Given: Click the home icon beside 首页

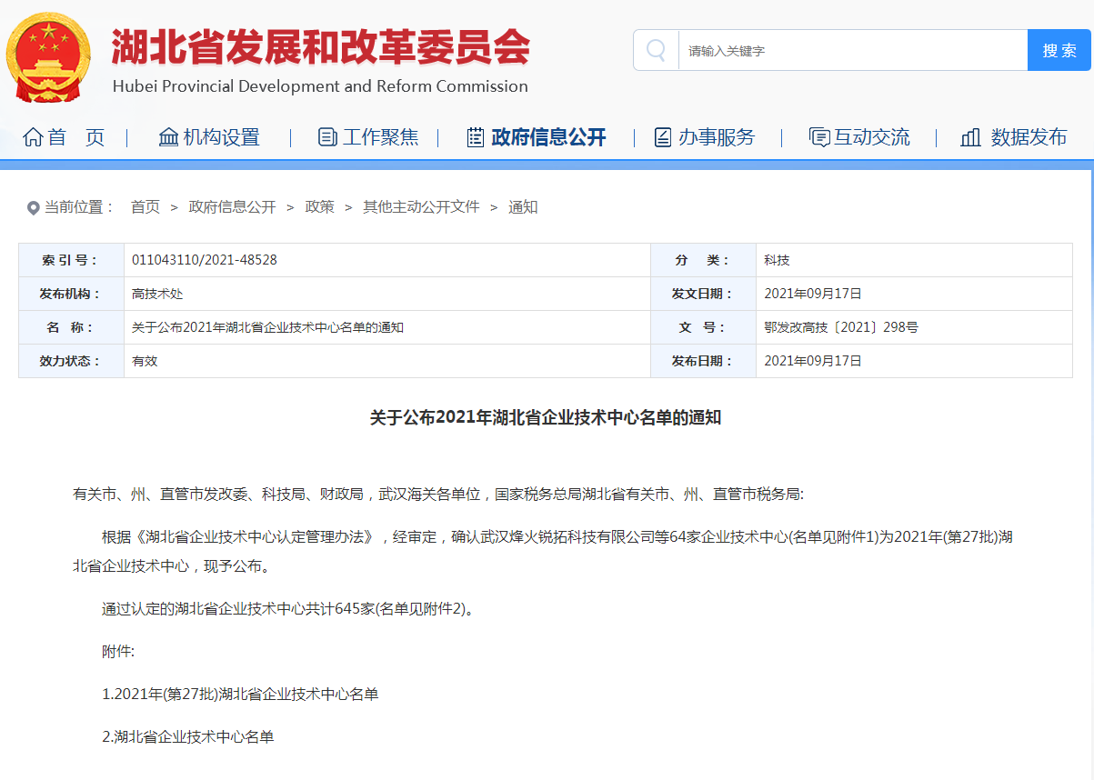Looking at the screenshot, I should pos(34,137).
